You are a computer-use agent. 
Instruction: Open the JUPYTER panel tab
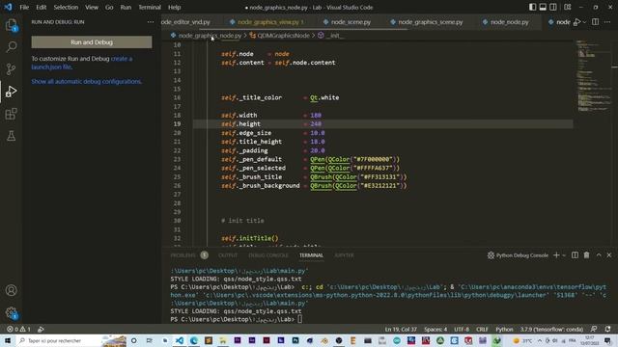tap(344, 255)
